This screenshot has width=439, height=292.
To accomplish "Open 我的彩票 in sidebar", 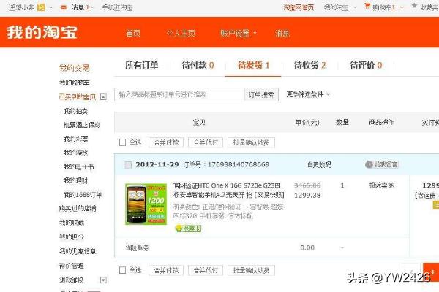I will [x=75, y=139].
